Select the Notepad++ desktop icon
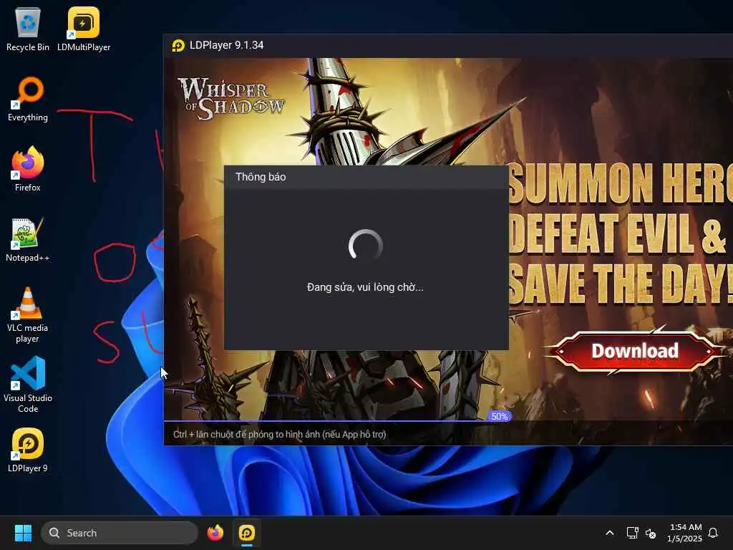Viewport: 733px width, 550px height. point(28,239)
